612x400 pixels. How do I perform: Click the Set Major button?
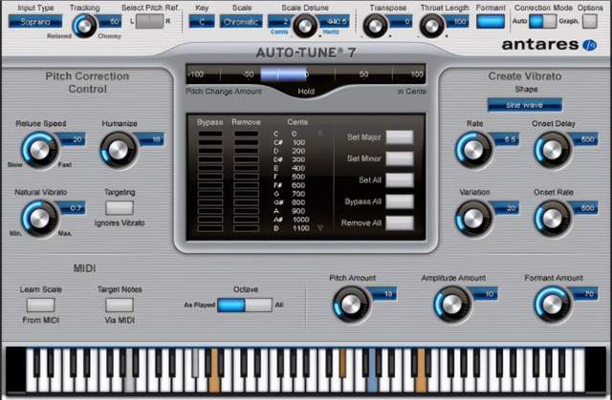[x=400, y=137]
